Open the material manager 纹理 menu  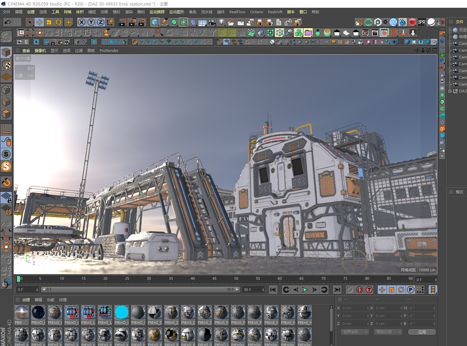pos(63,300)
